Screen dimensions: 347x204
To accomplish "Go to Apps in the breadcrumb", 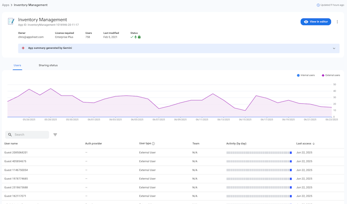I will pos(6,5).
